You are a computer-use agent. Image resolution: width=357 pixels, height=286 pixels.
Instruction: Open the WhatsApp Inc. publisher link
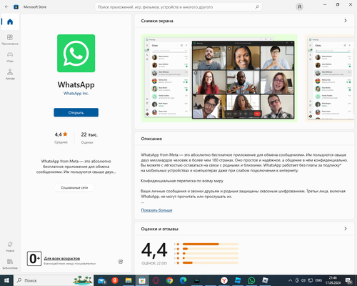pyautogui.click(x=76, y=94)
